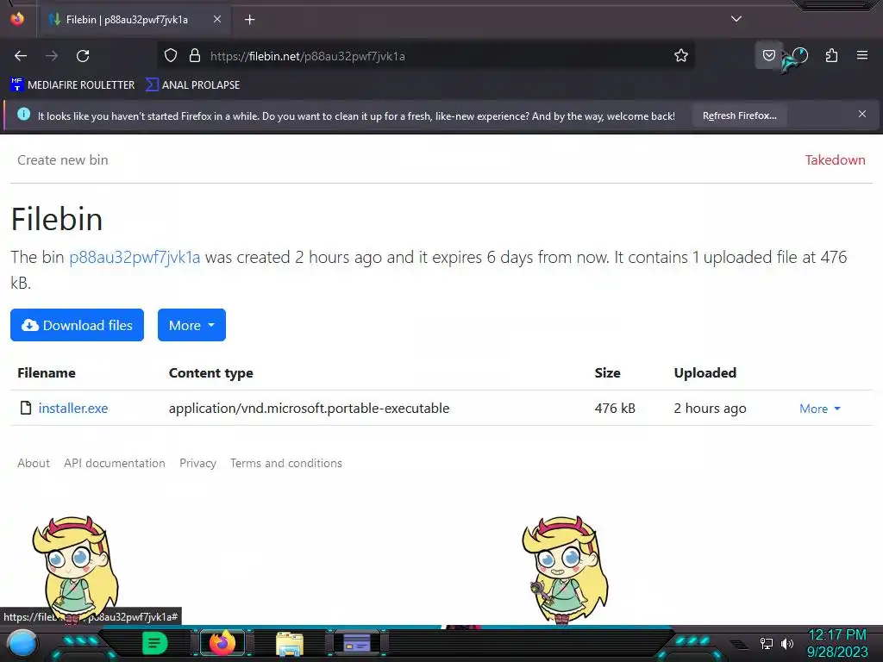Open the API documentation link

(x=115, y=463)
